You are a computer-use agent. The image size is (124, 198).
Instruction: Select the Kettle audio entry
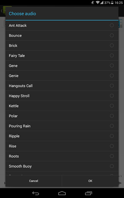pyautogui.click(x=62, y=106)
